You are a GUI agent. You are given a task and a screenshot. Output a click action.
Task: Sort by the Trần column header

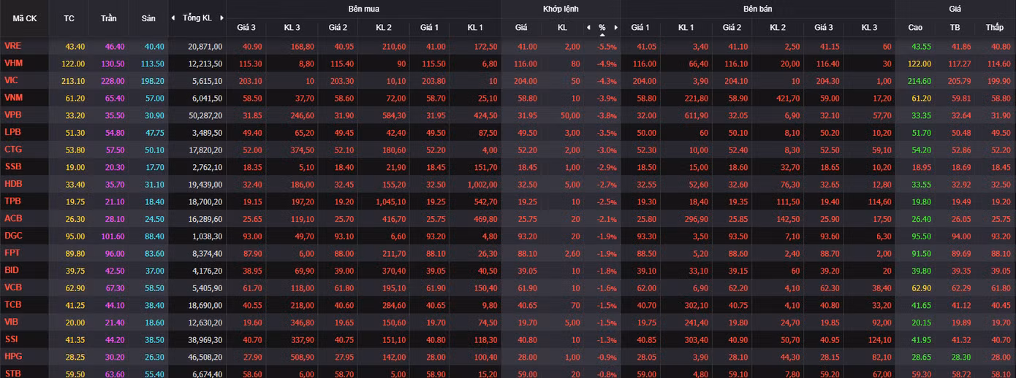tap(108, 18)
